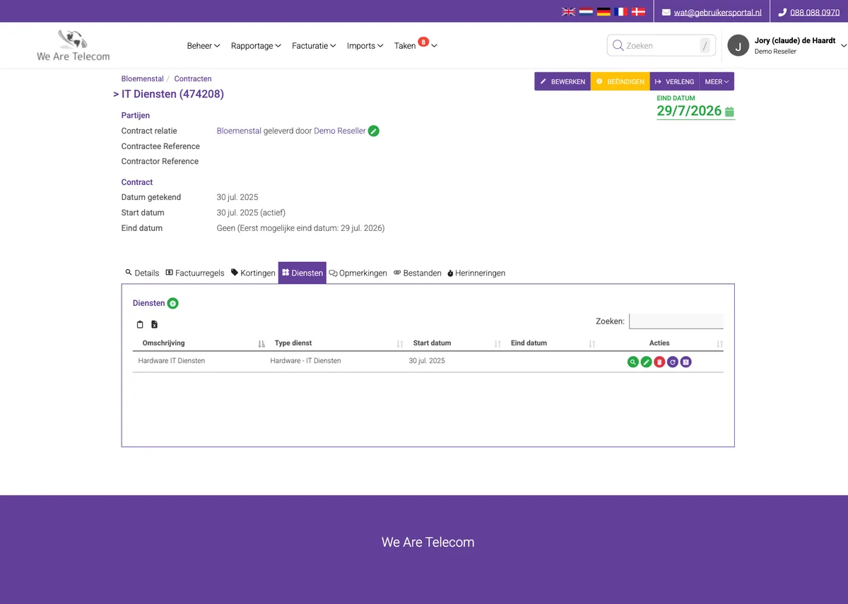848x604 pixels.
Task: View the Herinneringen tab
Action: point(476,273)
